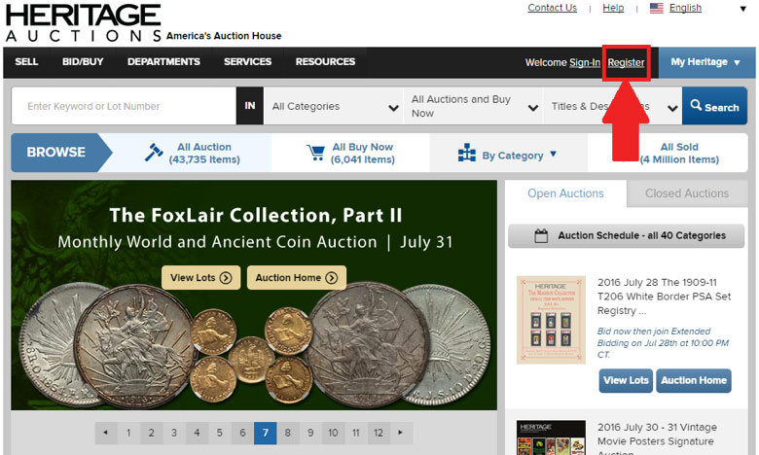The width and height of the screenshot is (759, 455).
Task: Open All Sold 4 Million items
Action: click(x=679, y=153)
